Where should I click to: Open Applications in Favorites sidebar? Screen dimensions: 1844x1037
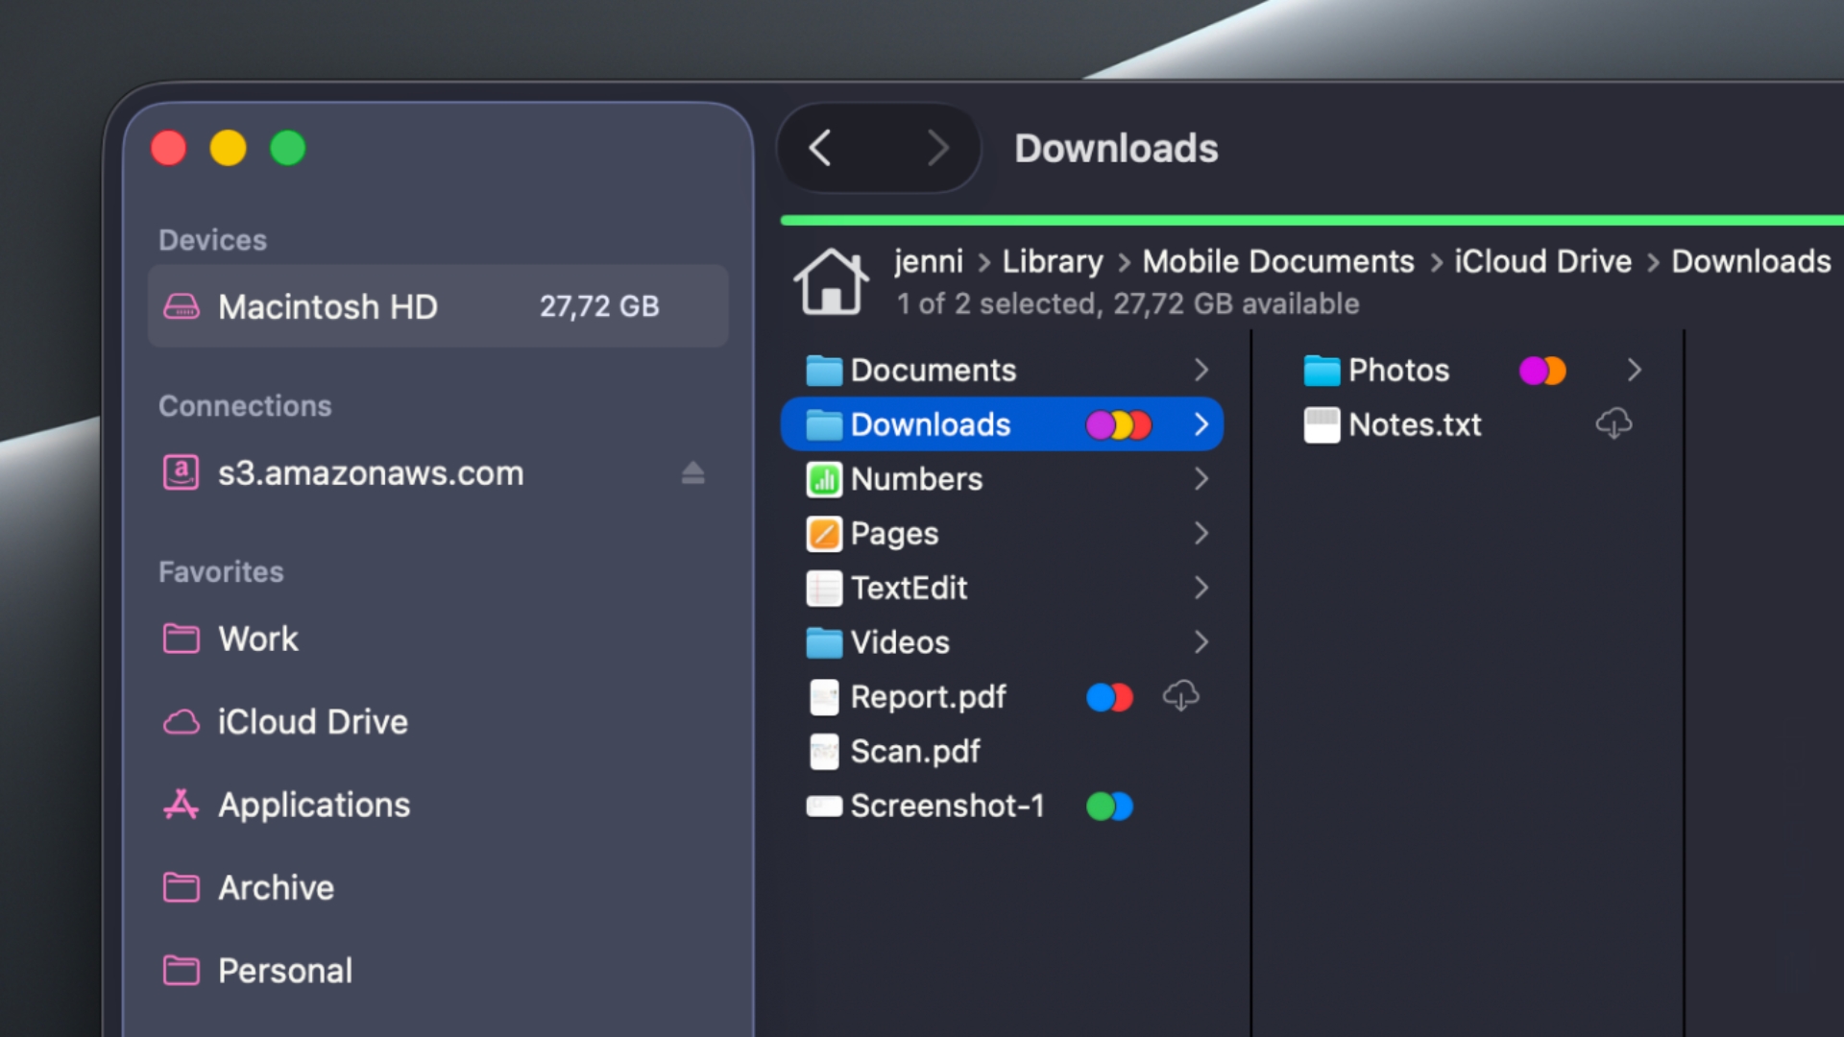pyautogui.click(x=313, y=805)
